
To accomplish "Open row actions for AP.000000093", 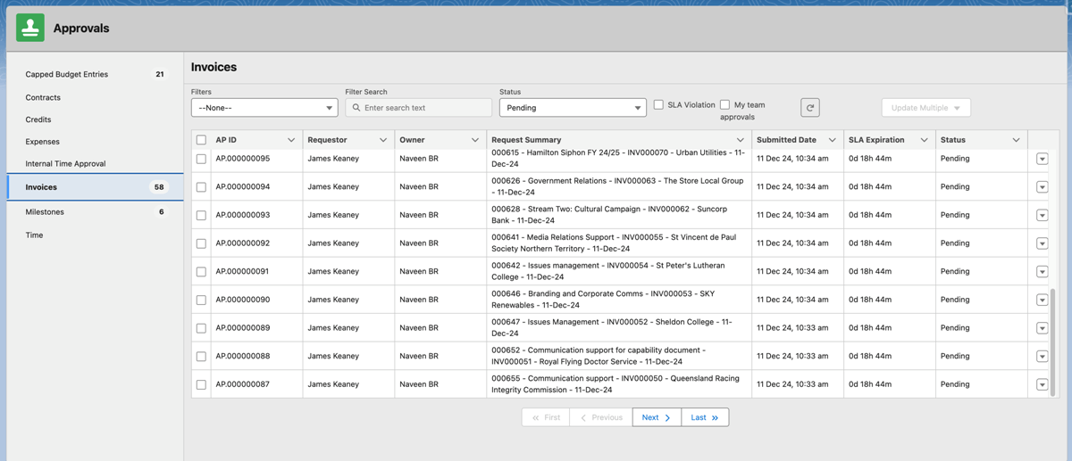I will click(x=1042, y=215).
